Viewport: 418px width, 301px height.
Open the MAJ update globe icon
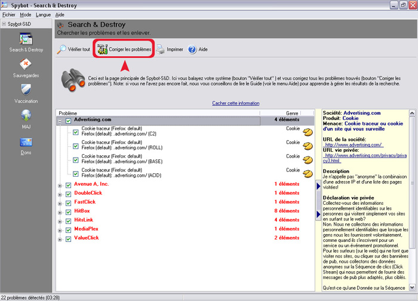coord(26,116)
